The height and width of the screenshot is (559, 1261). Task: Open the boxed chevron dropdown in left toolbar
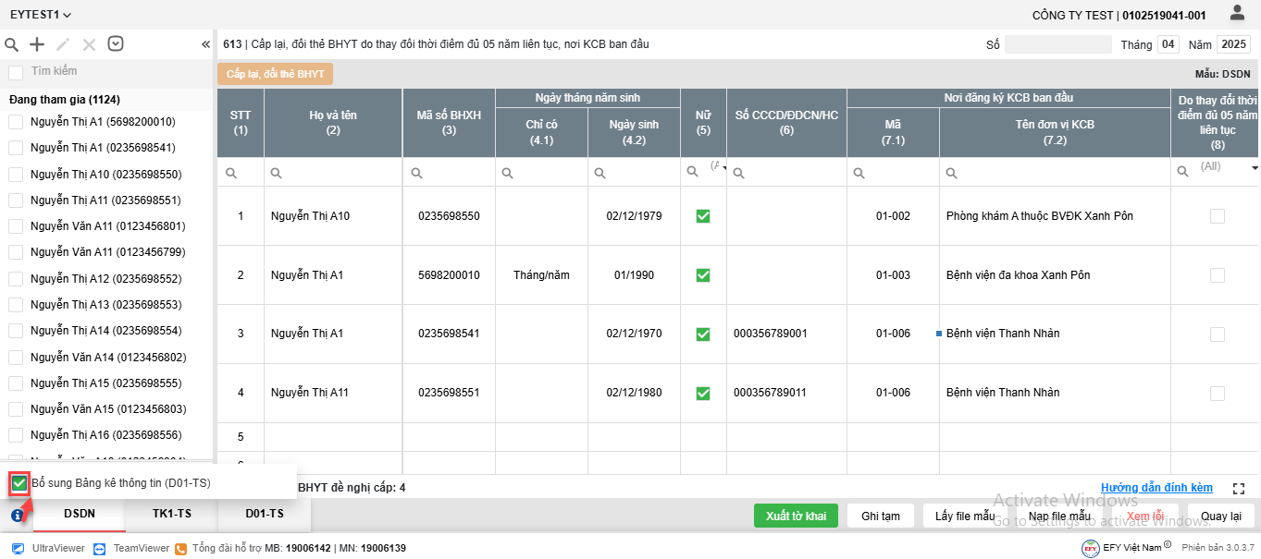pyautogui.click(x=116, y=43)
